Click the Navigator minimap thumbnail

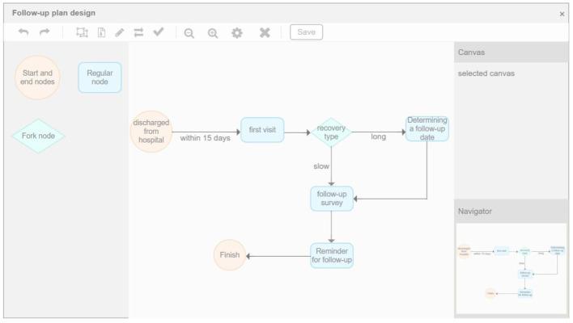[511, 268]
